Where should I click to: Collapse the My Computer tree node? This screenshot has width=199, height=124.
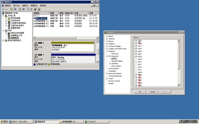click(x=107, y=56)
